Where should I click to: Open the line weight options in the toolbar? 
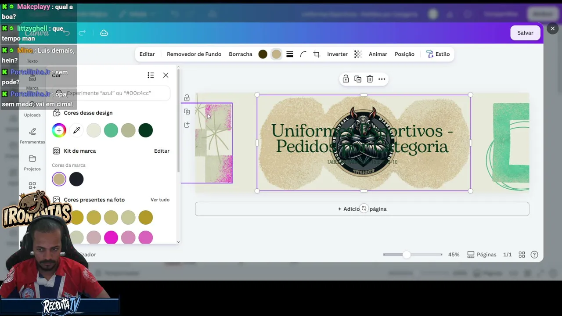(x=290, y=54)
